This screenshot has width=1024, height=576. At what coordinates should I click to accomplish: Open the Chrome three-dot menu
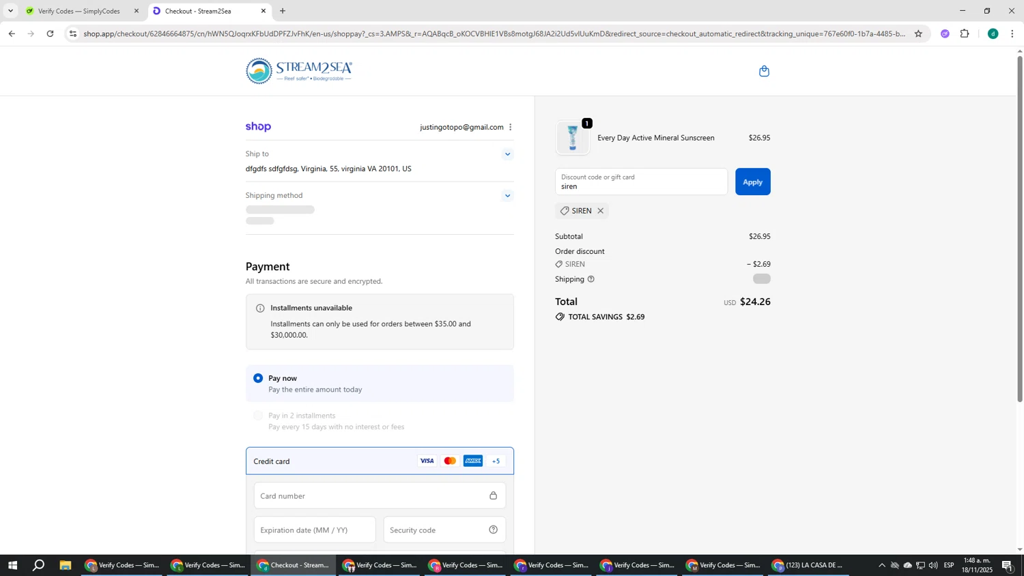(1012, 33)
